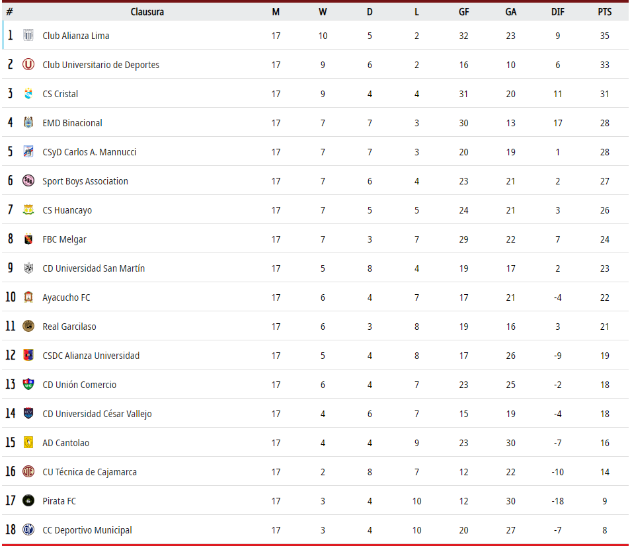Select the Ayacucho FC row name
Screen dimensions: 630x546
pos(66,297)
